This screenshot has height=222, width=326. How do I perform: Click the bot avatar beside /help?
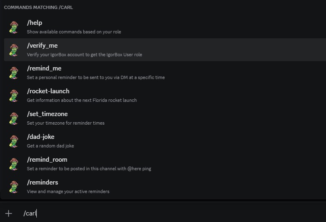(x=14, y=27)
